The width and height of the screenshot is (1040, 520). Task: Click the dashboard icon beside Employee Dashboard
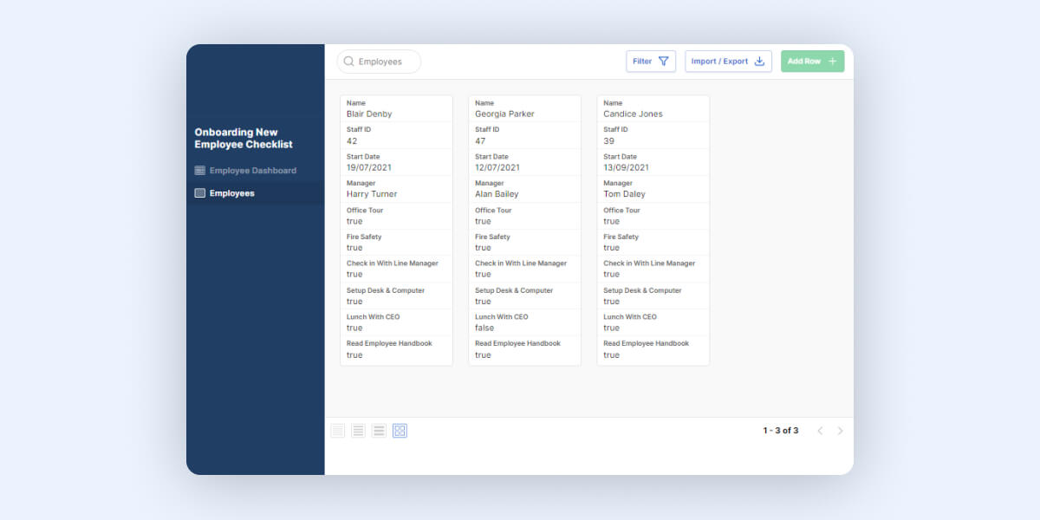coord(198,172)
